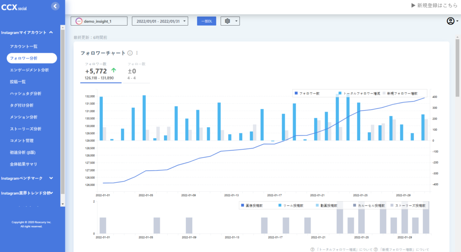Click the help icon for トータルフォロワー増減
This screenshot has height=252, width=461.
tap(312, 249)
